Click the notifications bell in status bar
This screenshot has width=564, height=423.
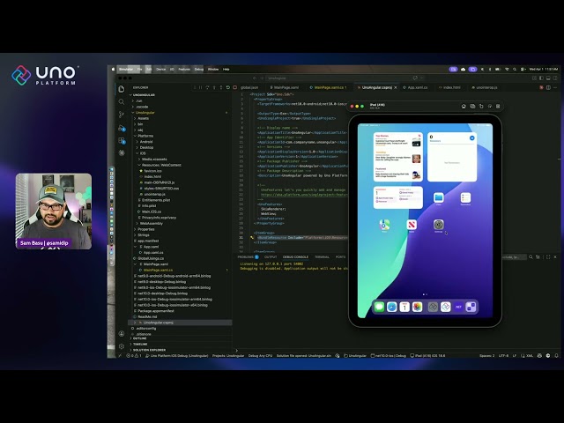(x=556, y=355)
